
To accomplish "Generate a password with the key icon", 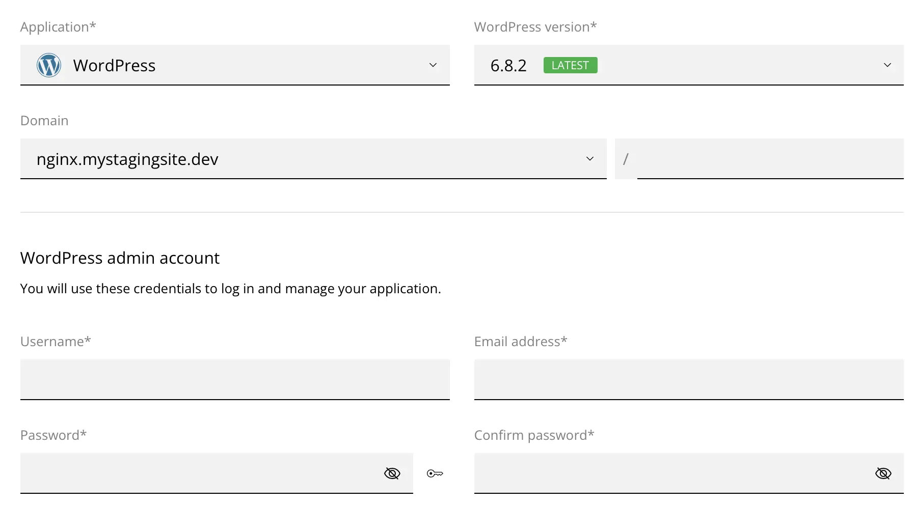I will pos(435,473).
